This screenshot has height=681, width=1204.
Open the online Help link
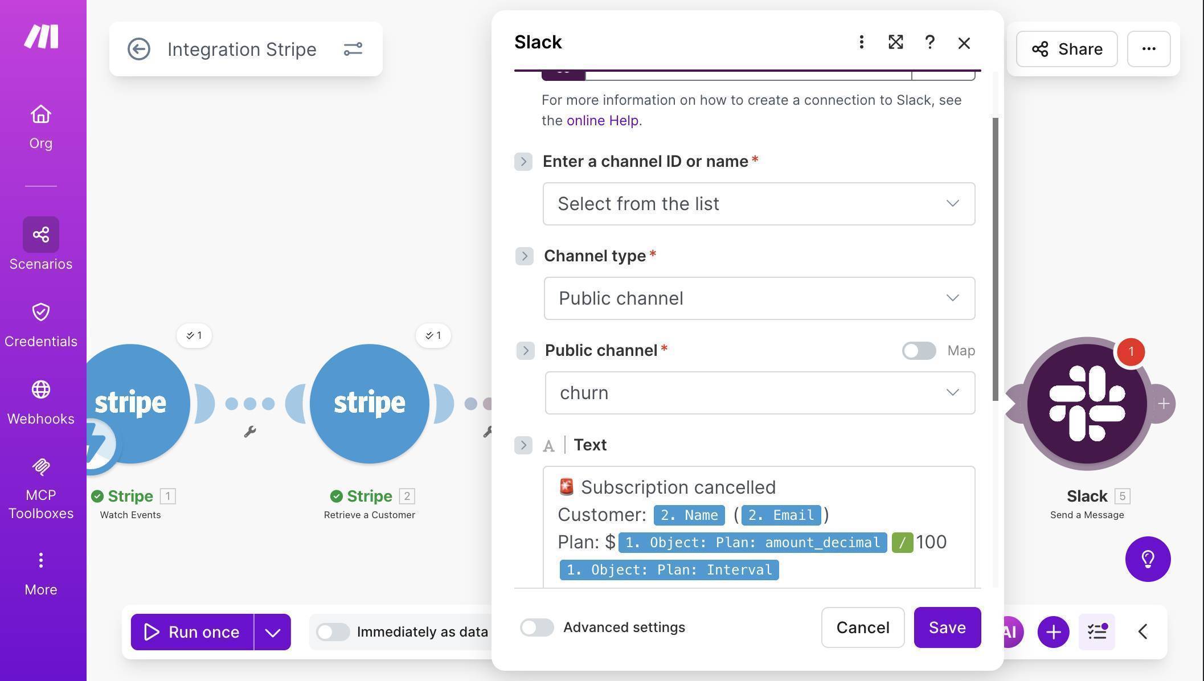tap(603, 120)
